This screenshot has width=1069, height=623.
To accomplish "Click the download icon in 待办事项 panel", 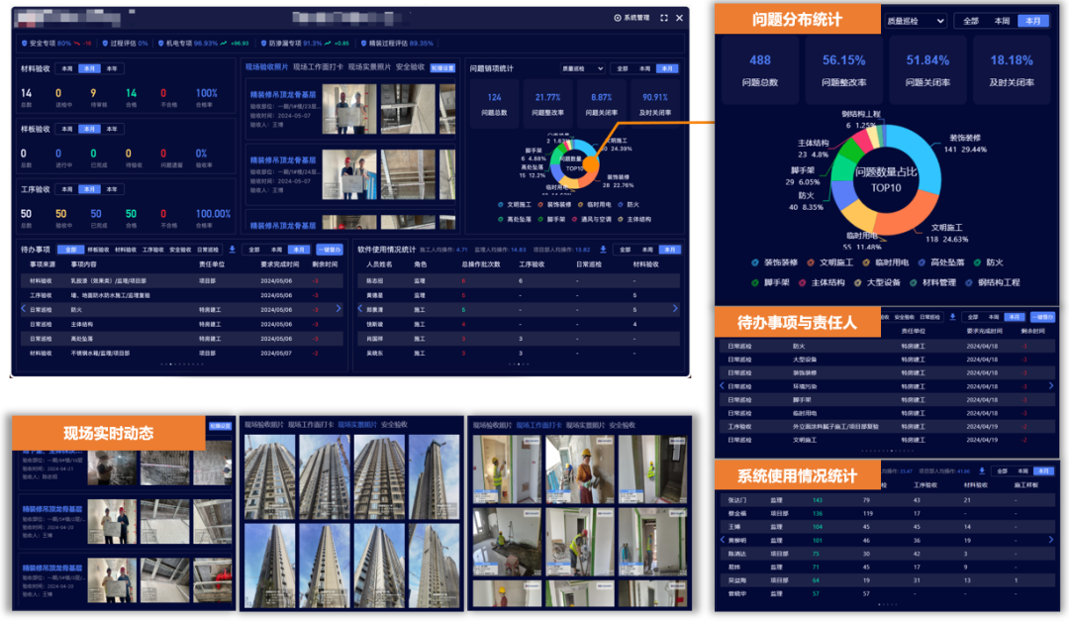I will tap(233, 250).
